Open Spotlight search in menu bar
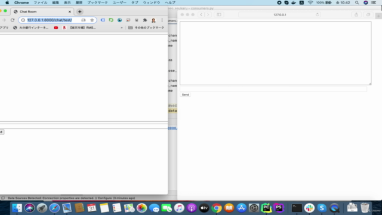This screenshot has width=382, height=215. click(x=357, y=2)
